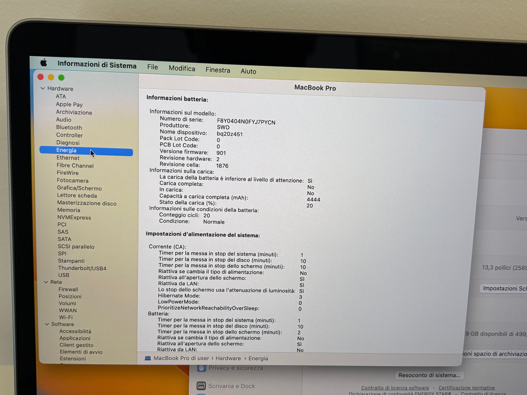Click the battery serial number F8Y0404N0FYJ7PYCN
This screenshot has width=527, height=395.
(246, 122)
